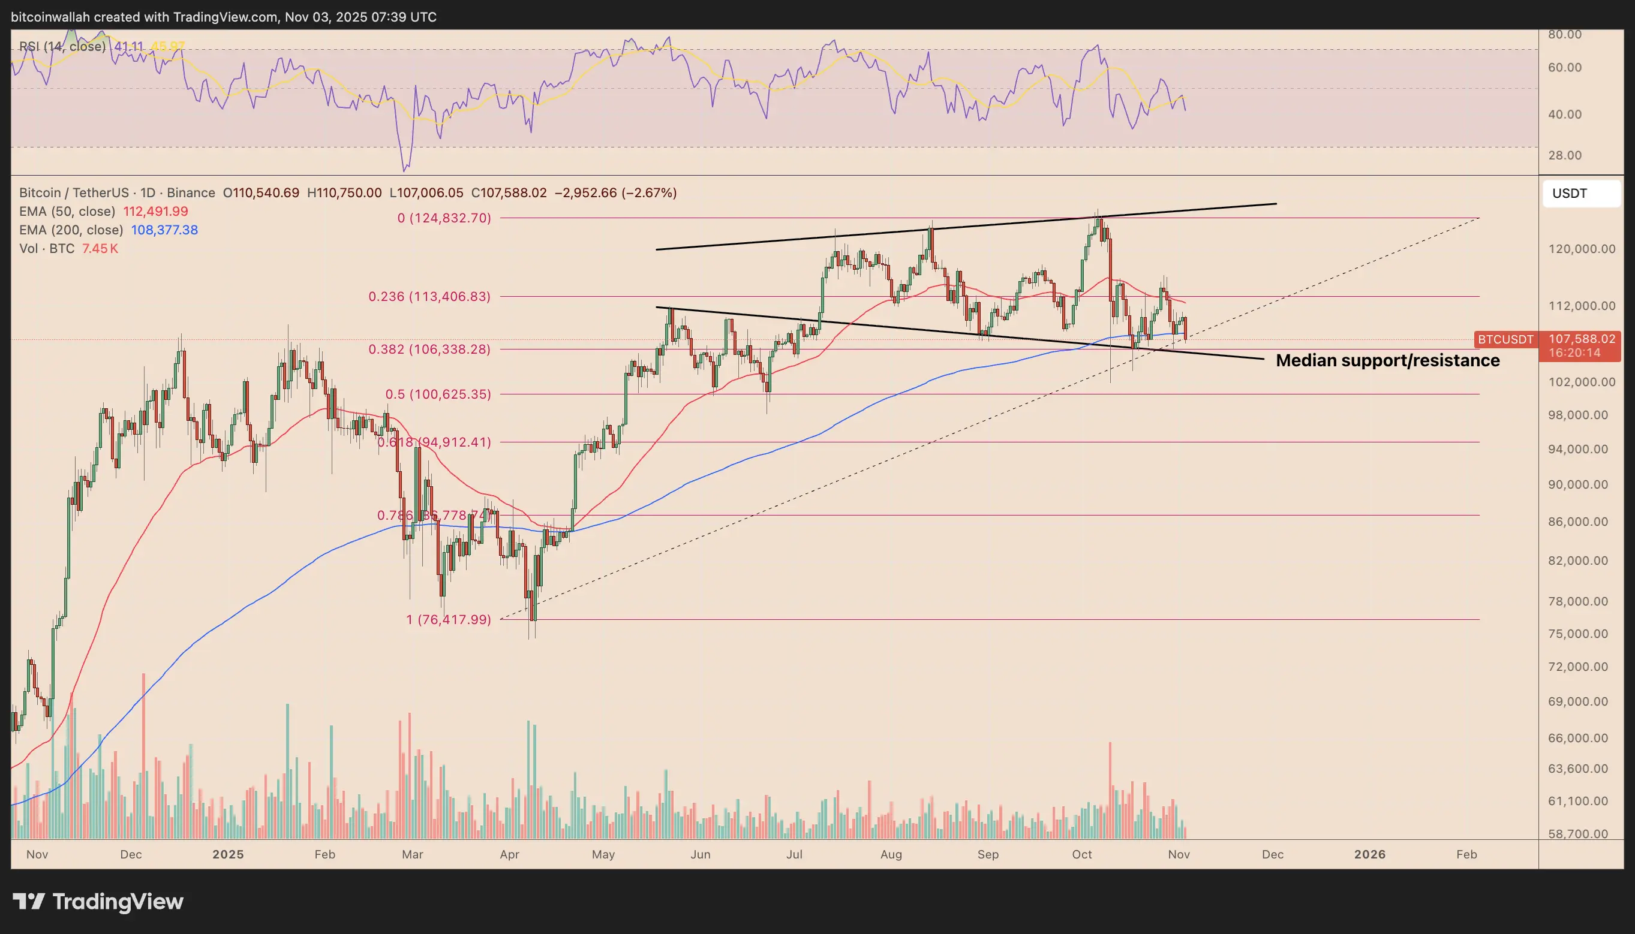Click the Median support/resistance annotation text
This screenshot has width=1635, height=934.
(x=1387, y=360)
